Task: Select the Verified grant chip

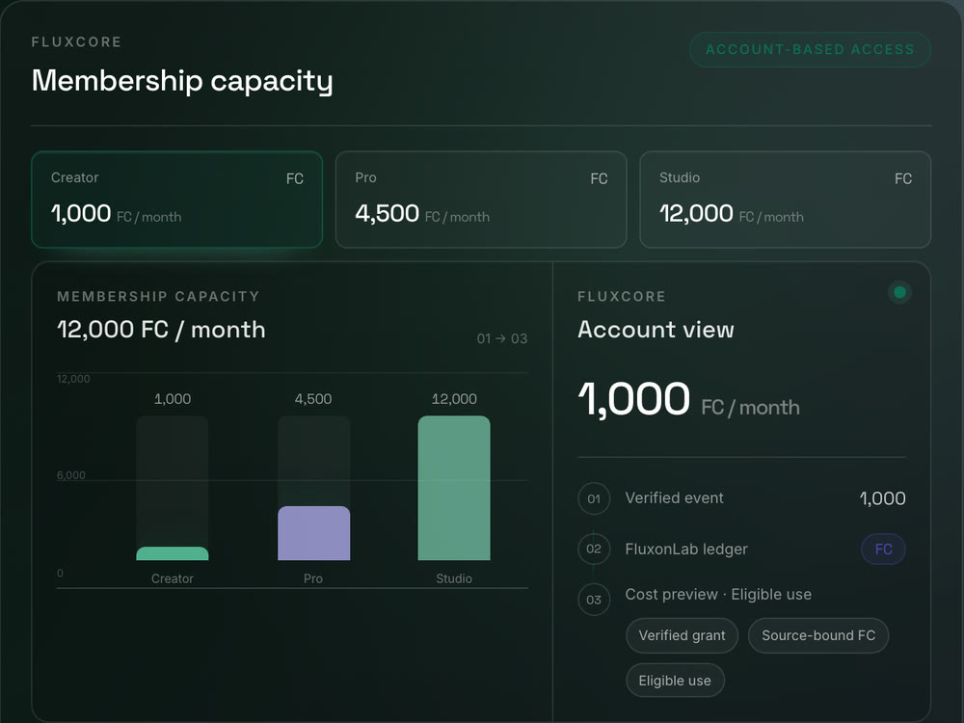Action: [x=682, y=635]
